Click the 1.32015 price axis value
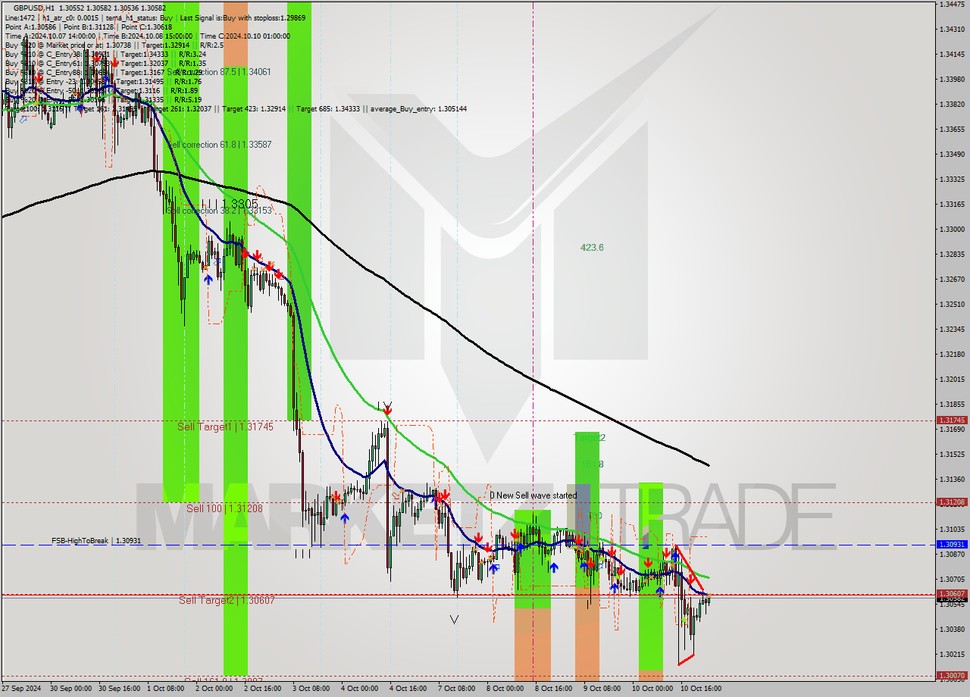This screenshot has width=970, height=697. tap(952, 379)
